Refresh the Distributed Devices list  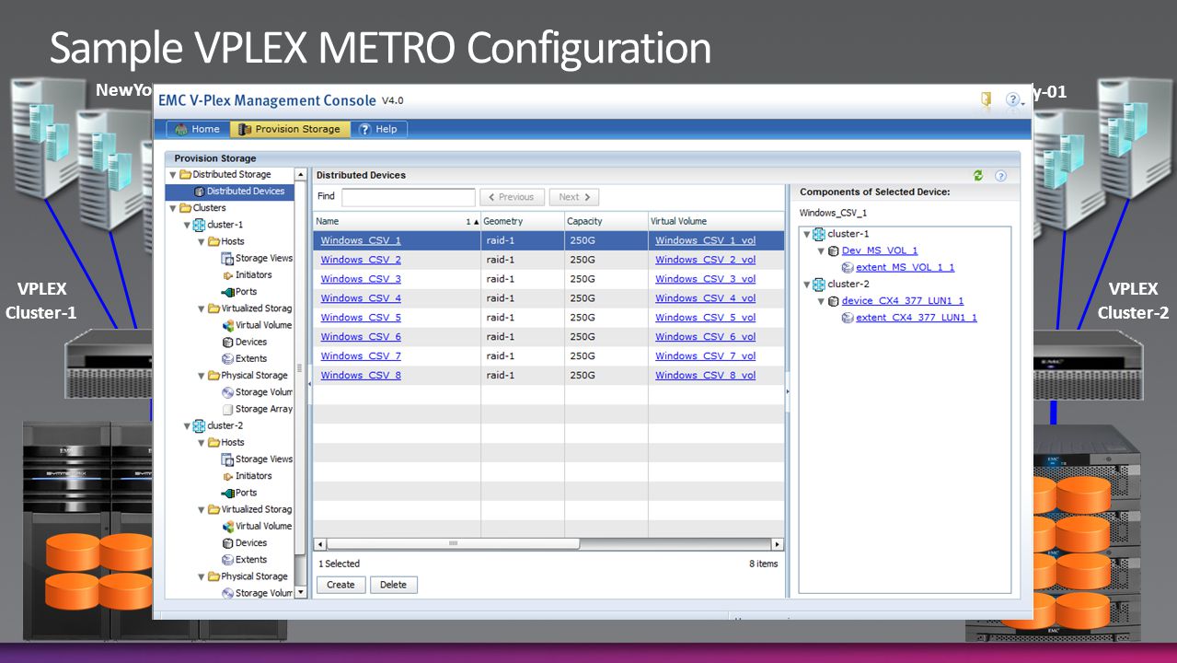click(978, 175)
